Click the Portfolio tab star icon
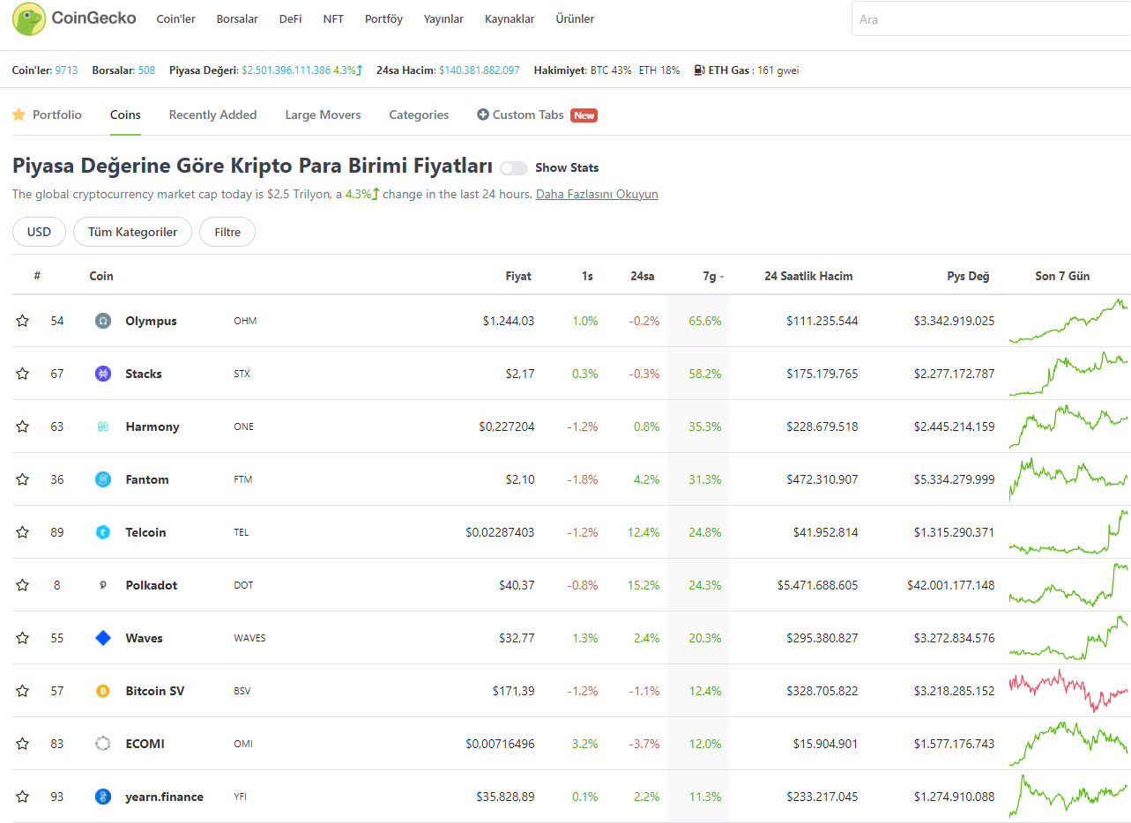Viewport: 1131px width, 823px height. (x=19, y=115)
